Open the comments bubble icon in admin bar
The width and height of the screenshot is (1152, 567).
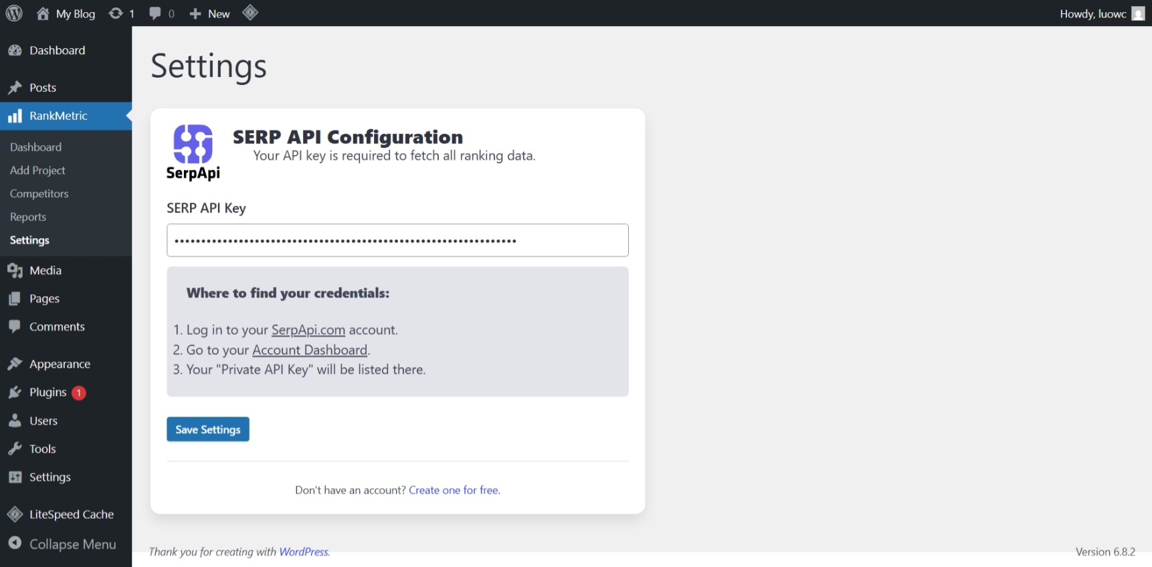(155, 13)
